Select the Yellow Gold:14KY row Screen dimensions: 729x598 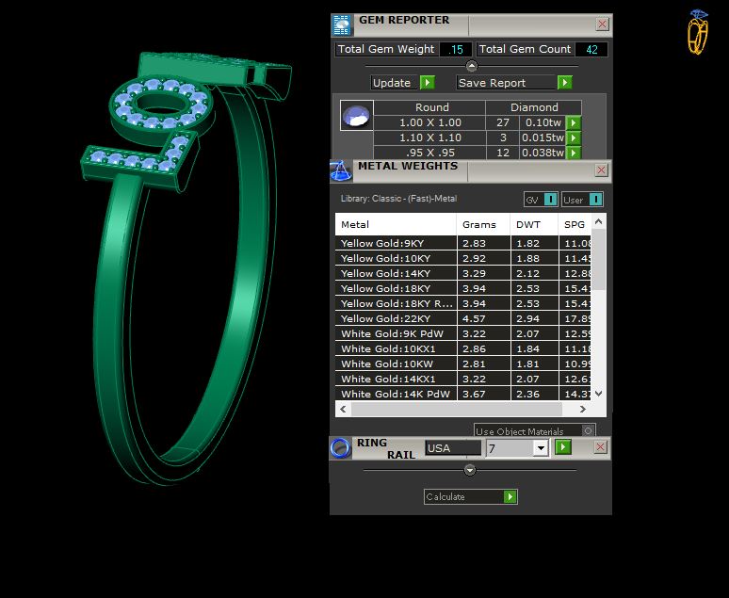point(463,273)
